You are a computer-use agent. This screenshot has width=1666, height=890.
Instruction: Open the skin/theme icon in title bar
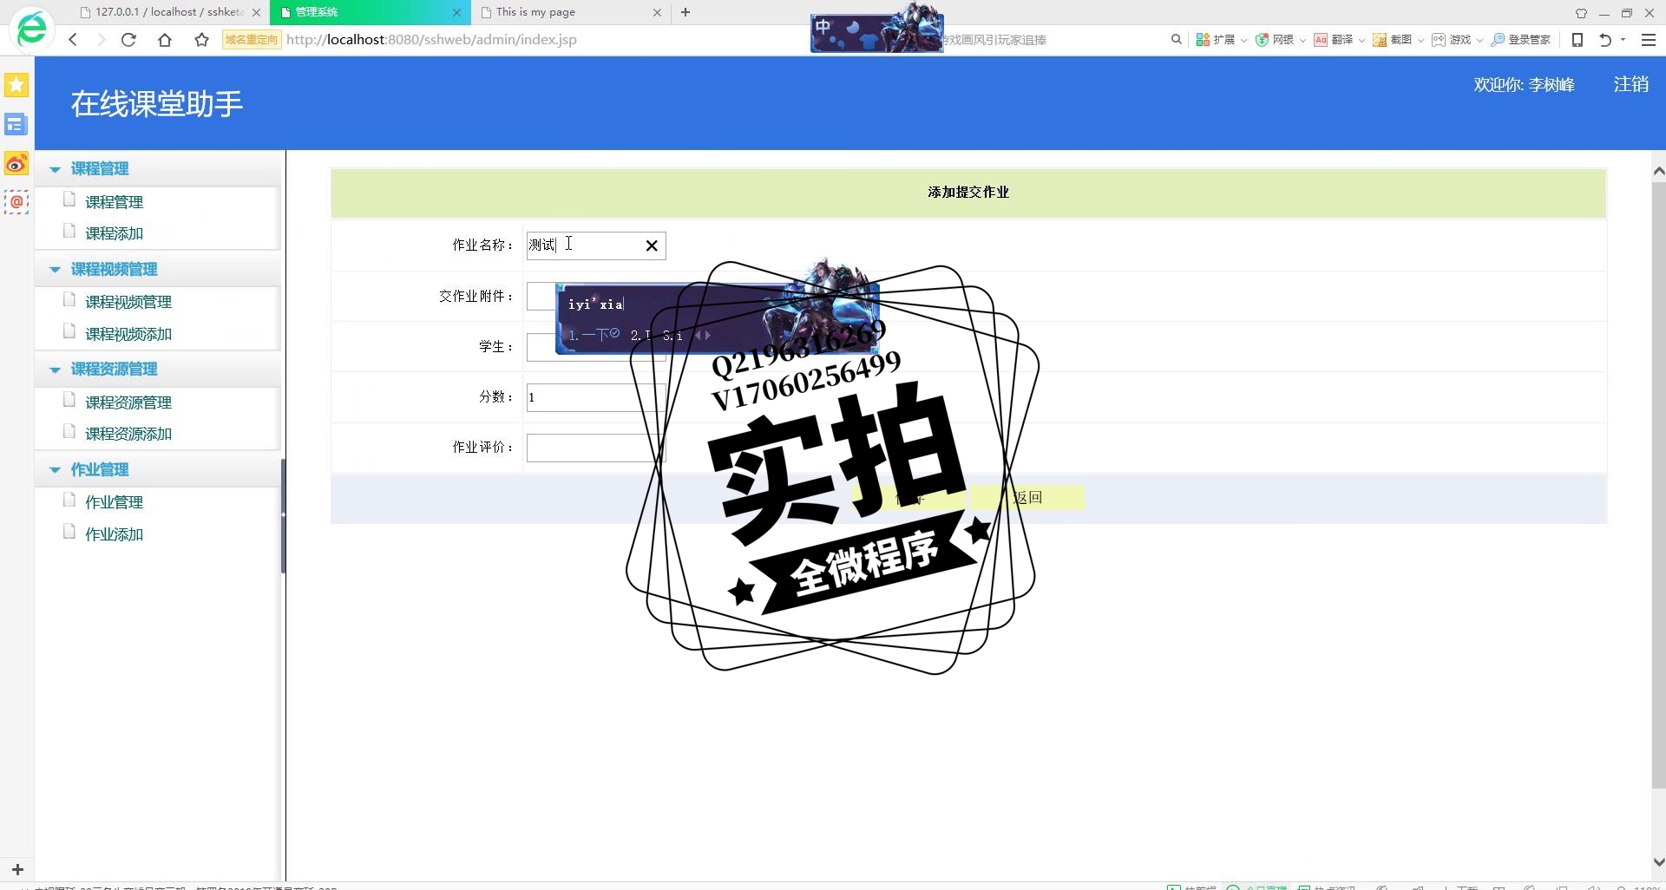(x=1581, y=13)
